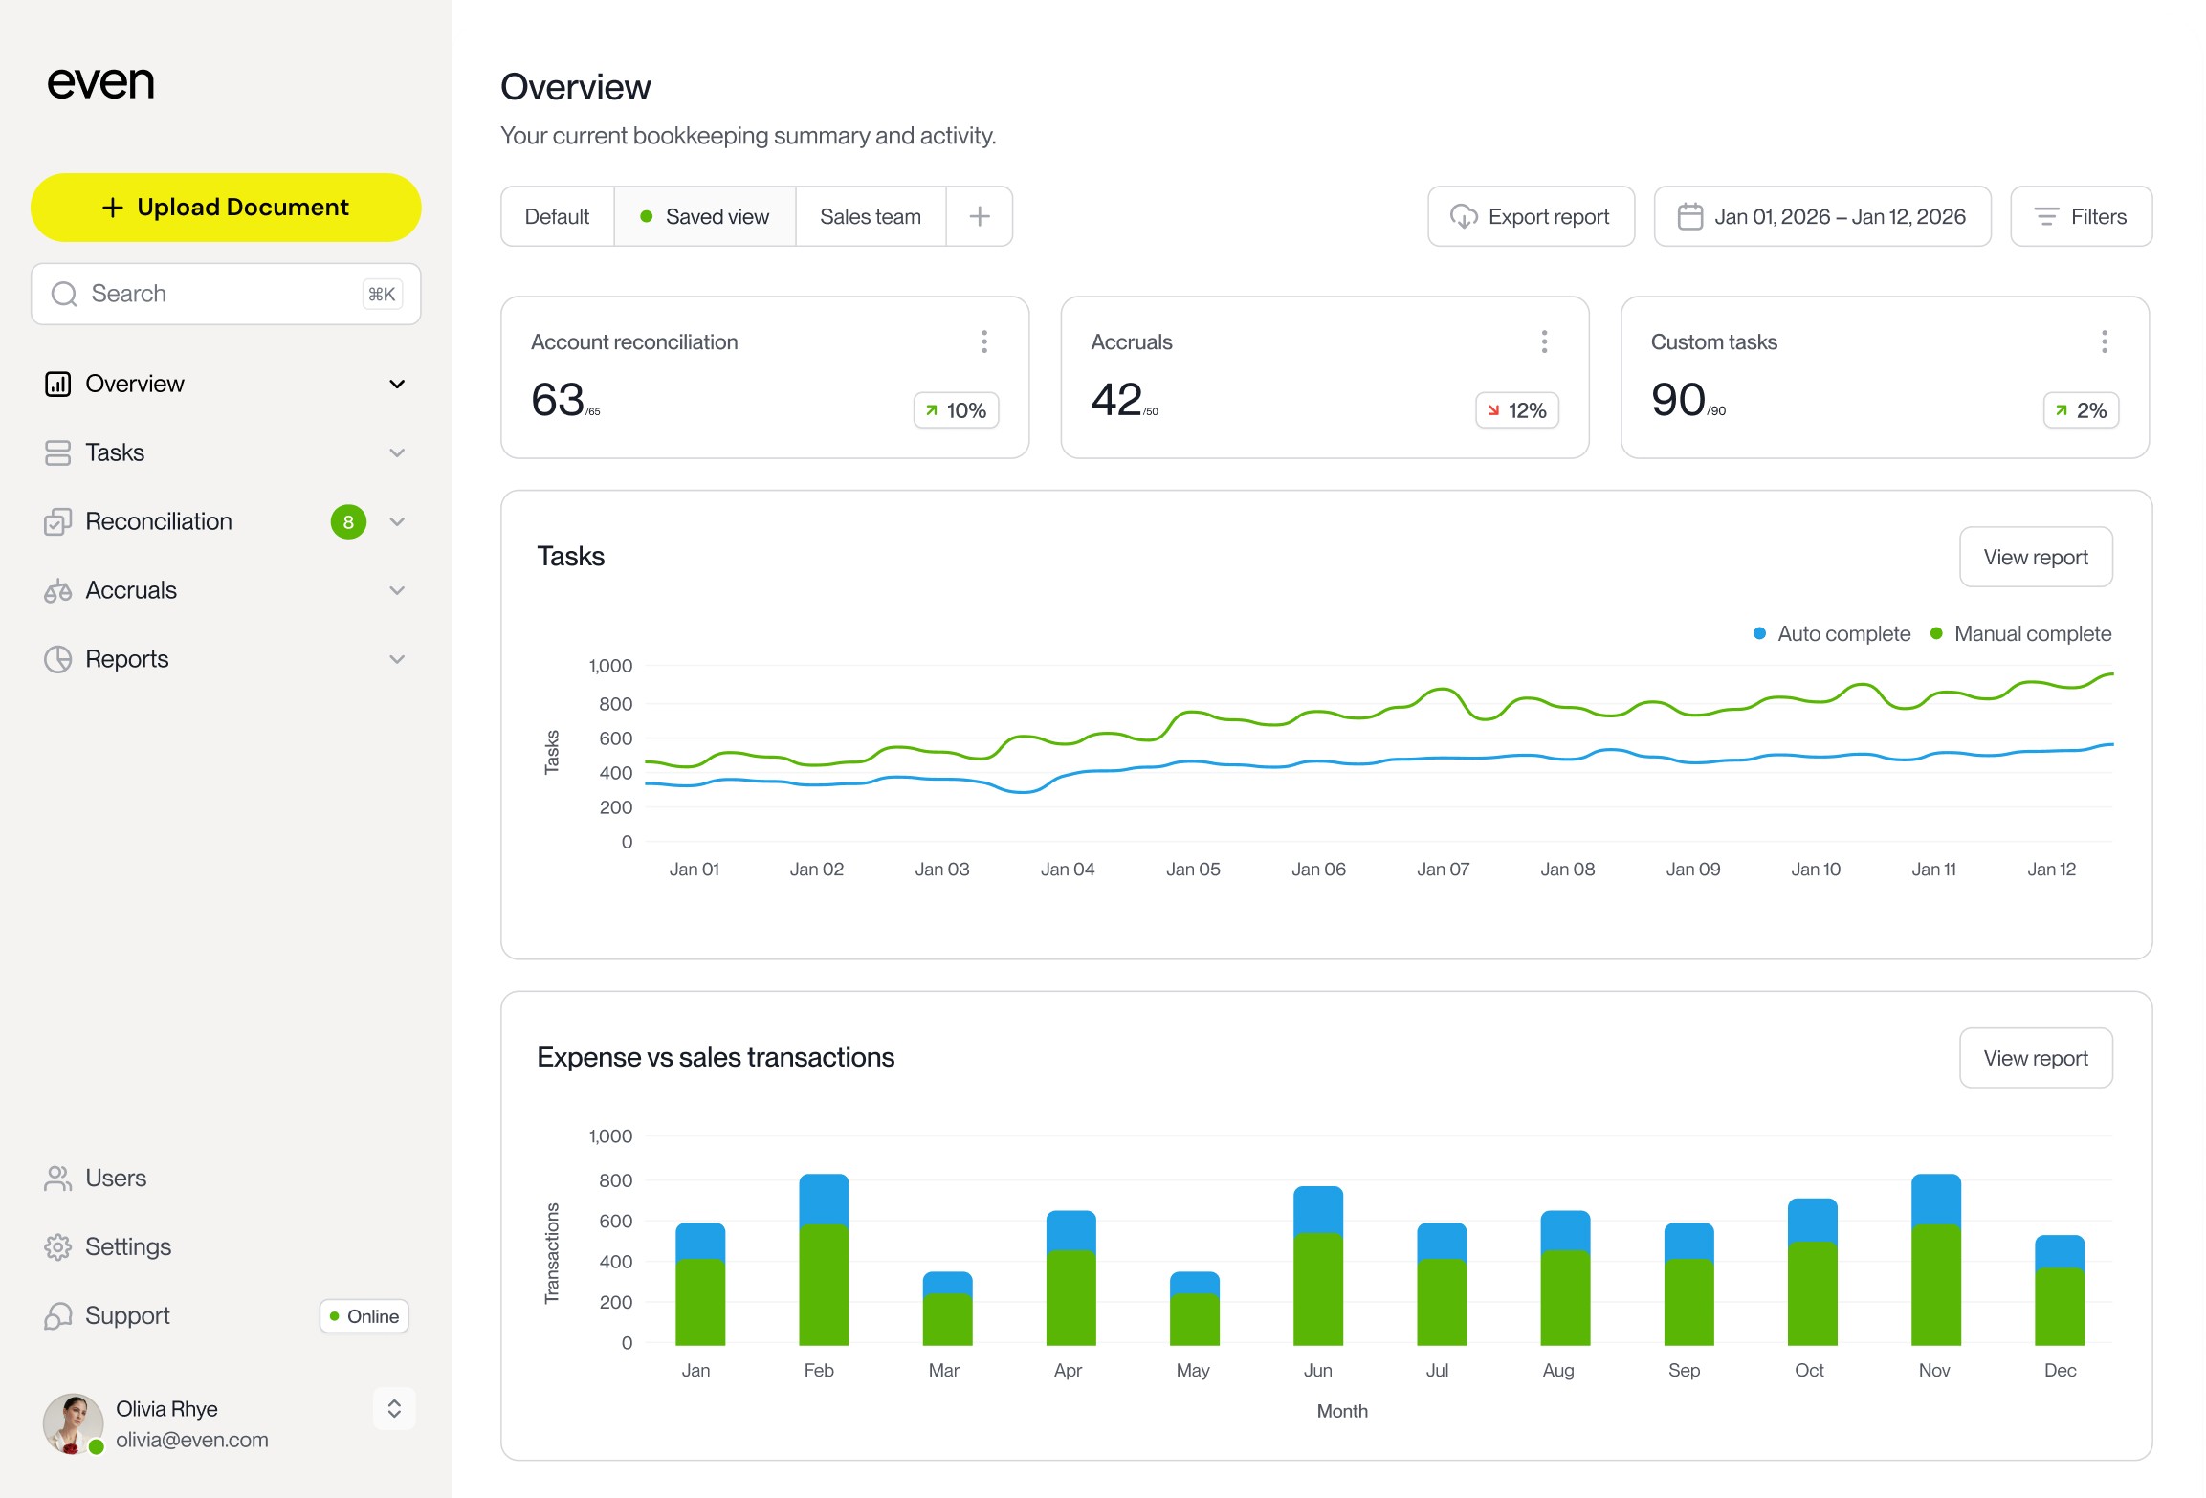
Task: Click the Accruals scale icon in sidebar
Action: tap(57, 590)
